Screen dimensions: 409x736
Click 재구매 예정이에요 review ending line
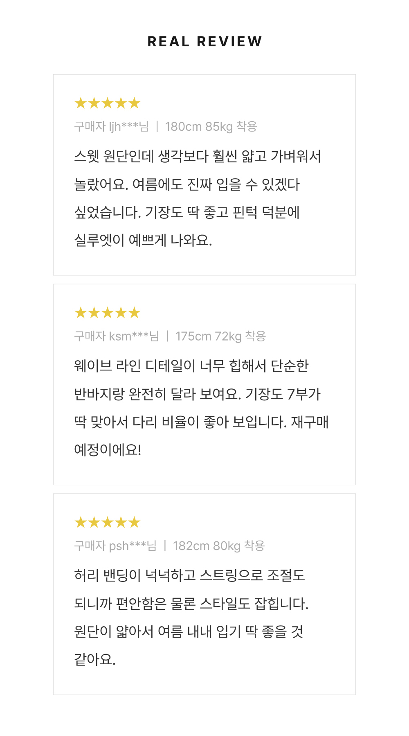pyautogui.click(x=108, y=450)
